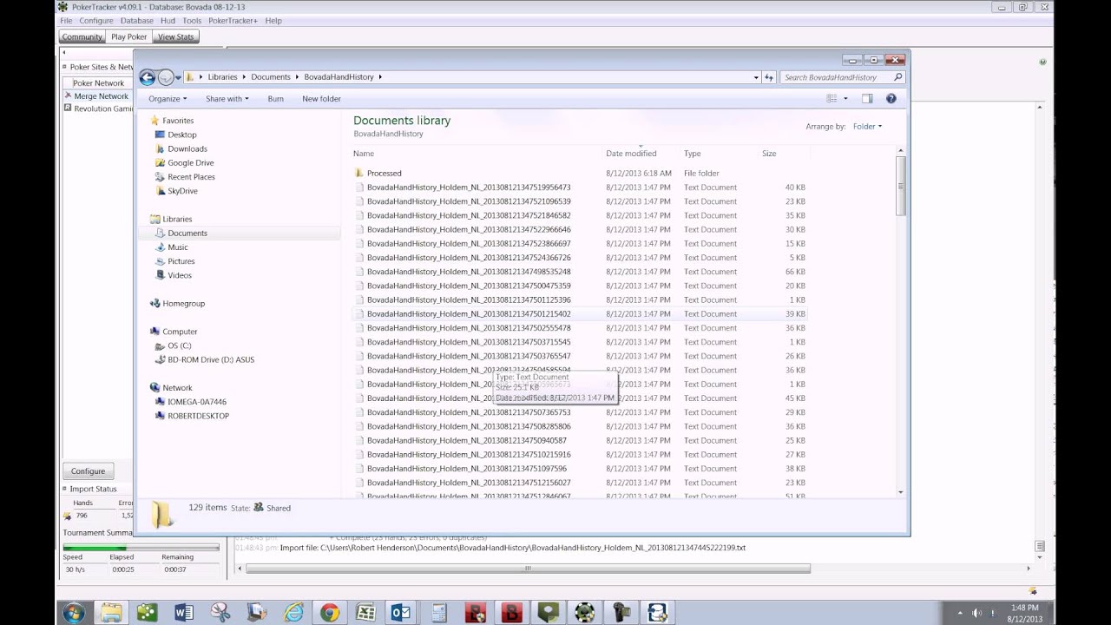The image size is (1111, 625).
Task: Click the Burn toolbar button
Action: click(275, 99)
